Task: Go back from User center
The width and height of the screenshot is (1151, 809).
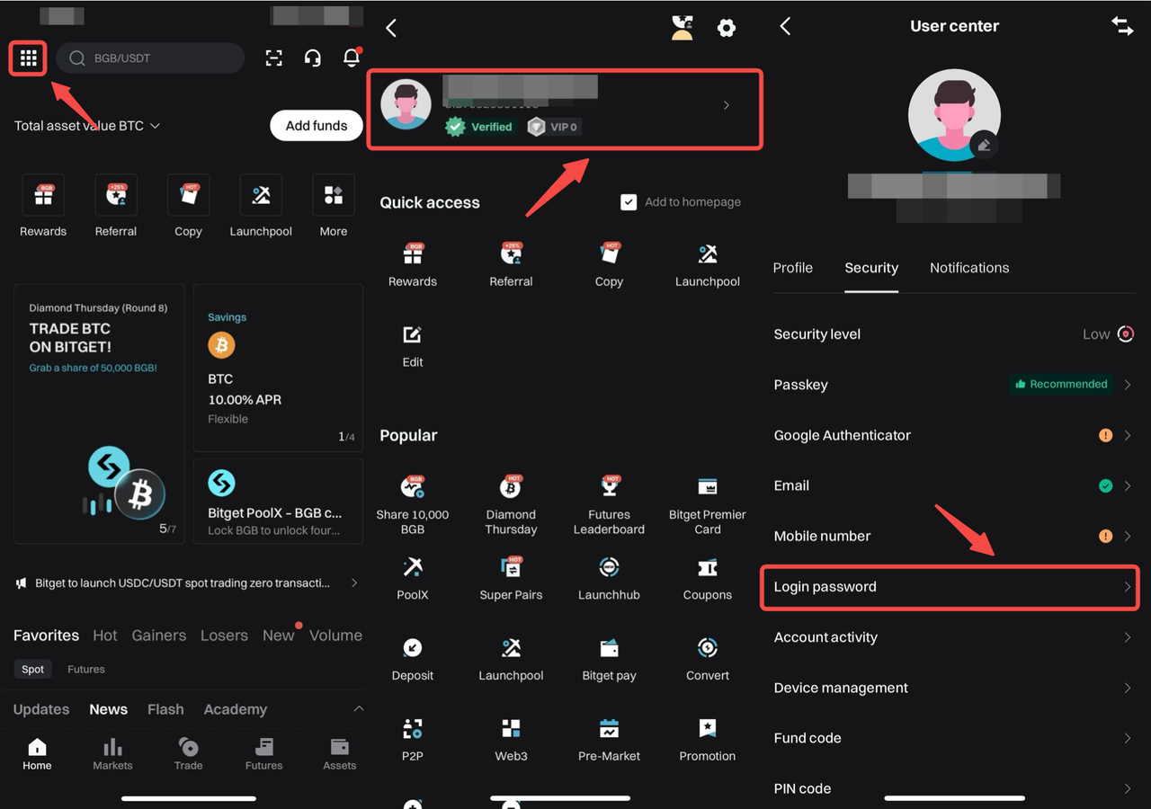Action: click(785, 26)
